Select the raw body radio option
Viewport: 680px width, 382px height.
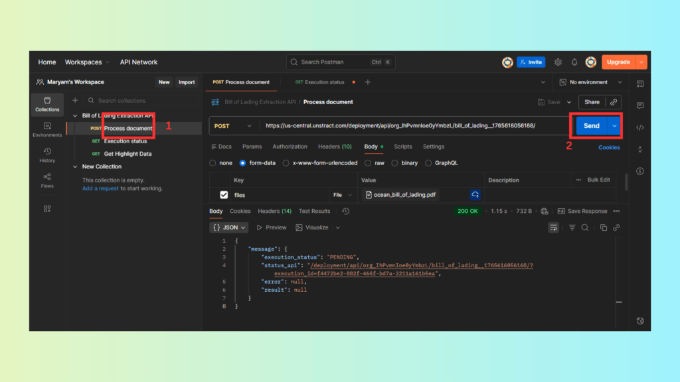pos(369,162)
